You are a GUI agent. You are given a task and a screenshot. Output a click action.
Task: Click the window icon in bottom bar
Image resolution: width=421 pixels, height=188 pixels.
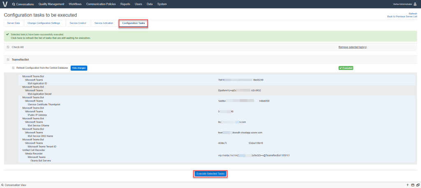(412, 185)
